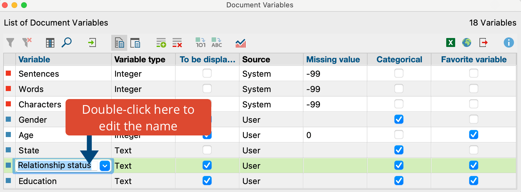
Task: Uncheck Favorite variable for Age
Action: coord(473,135)
